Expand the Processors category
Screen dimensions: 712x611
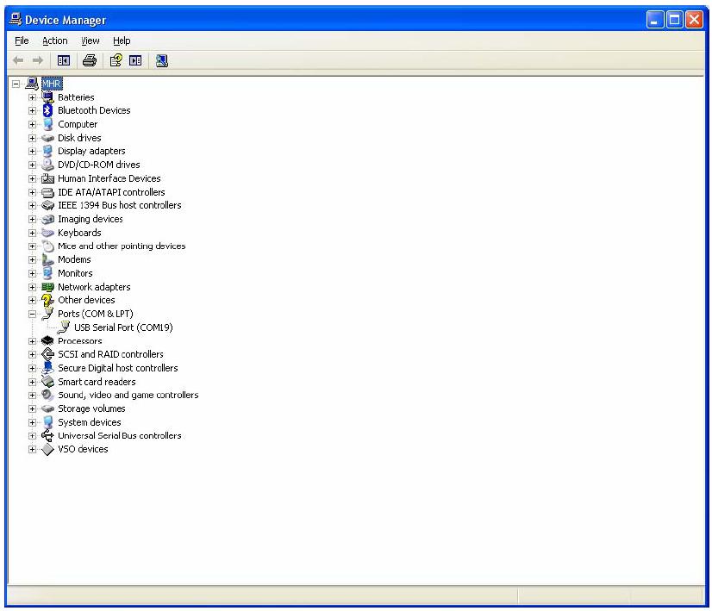tap(33, 341)
